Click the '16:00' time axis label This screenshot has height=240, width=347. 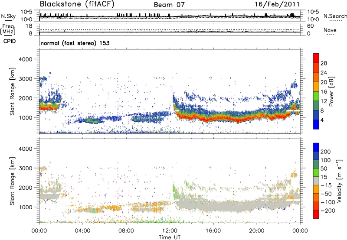tap(213, 231)
